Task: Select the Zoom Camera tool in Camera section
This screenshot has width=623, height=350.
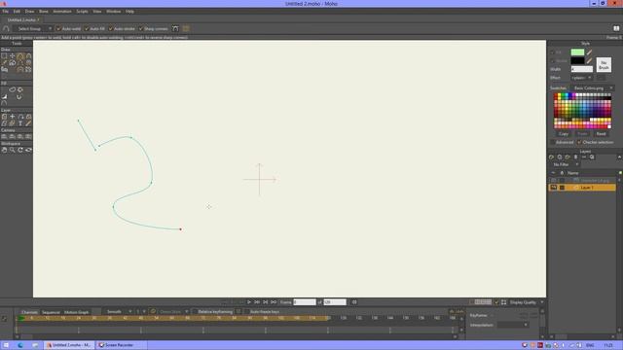Action: tap(13, 136)
